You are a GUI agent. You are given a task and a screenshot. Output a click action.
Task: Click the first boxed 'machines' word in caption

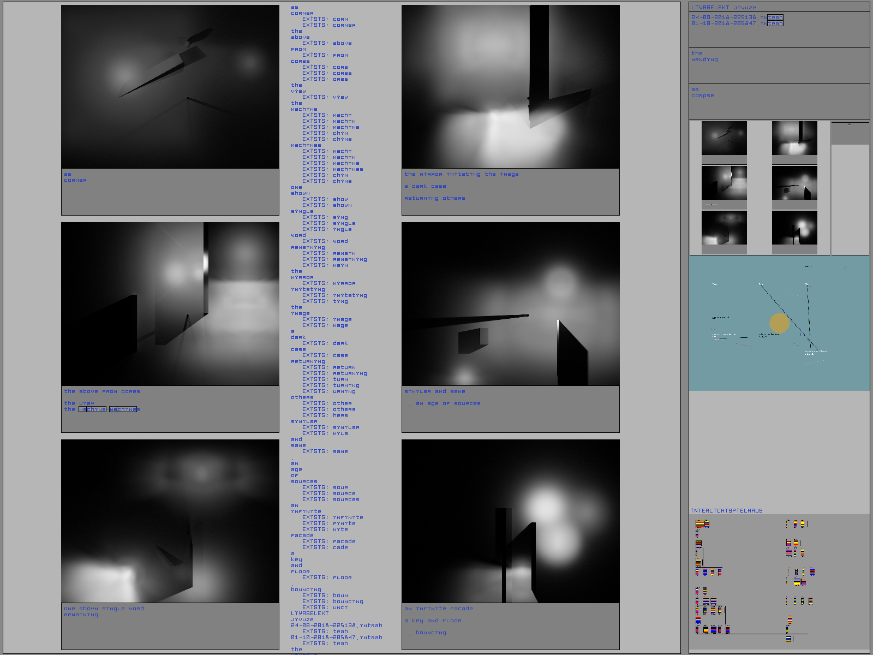click(92, 409)
